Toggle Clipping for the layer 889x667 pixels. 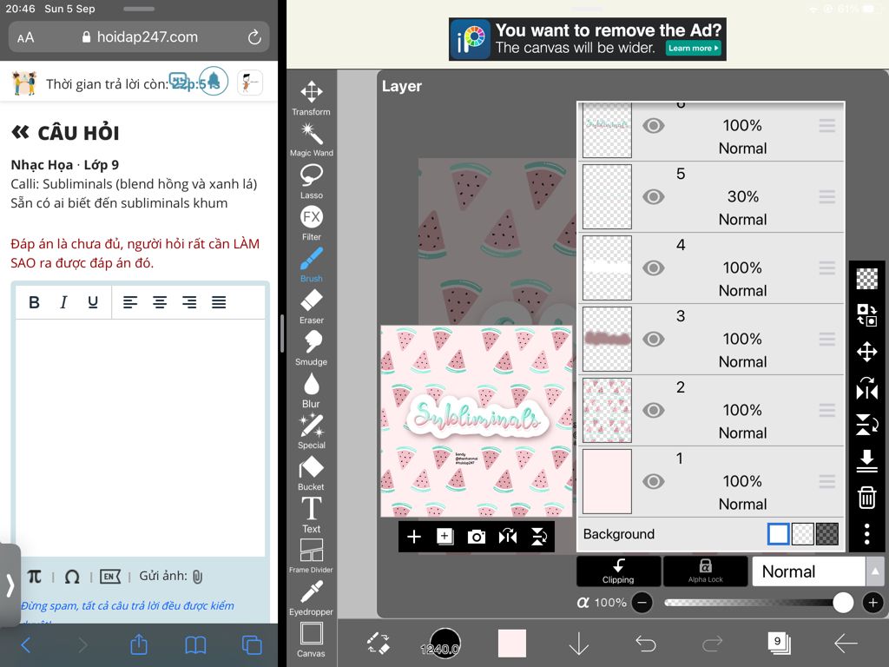tap(618, 571)
